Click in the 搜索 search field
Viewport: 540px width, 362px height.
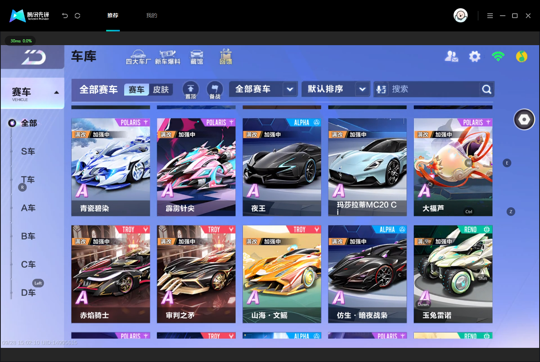click(435, 89)
